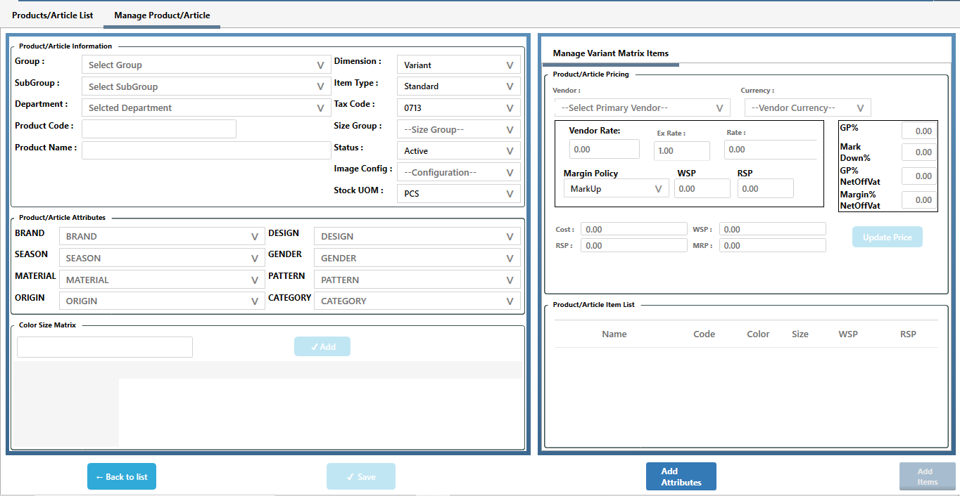The width and height of the screenshot is (960, 496).
Task: Click the Update Price button
Action: pos(887,237)
